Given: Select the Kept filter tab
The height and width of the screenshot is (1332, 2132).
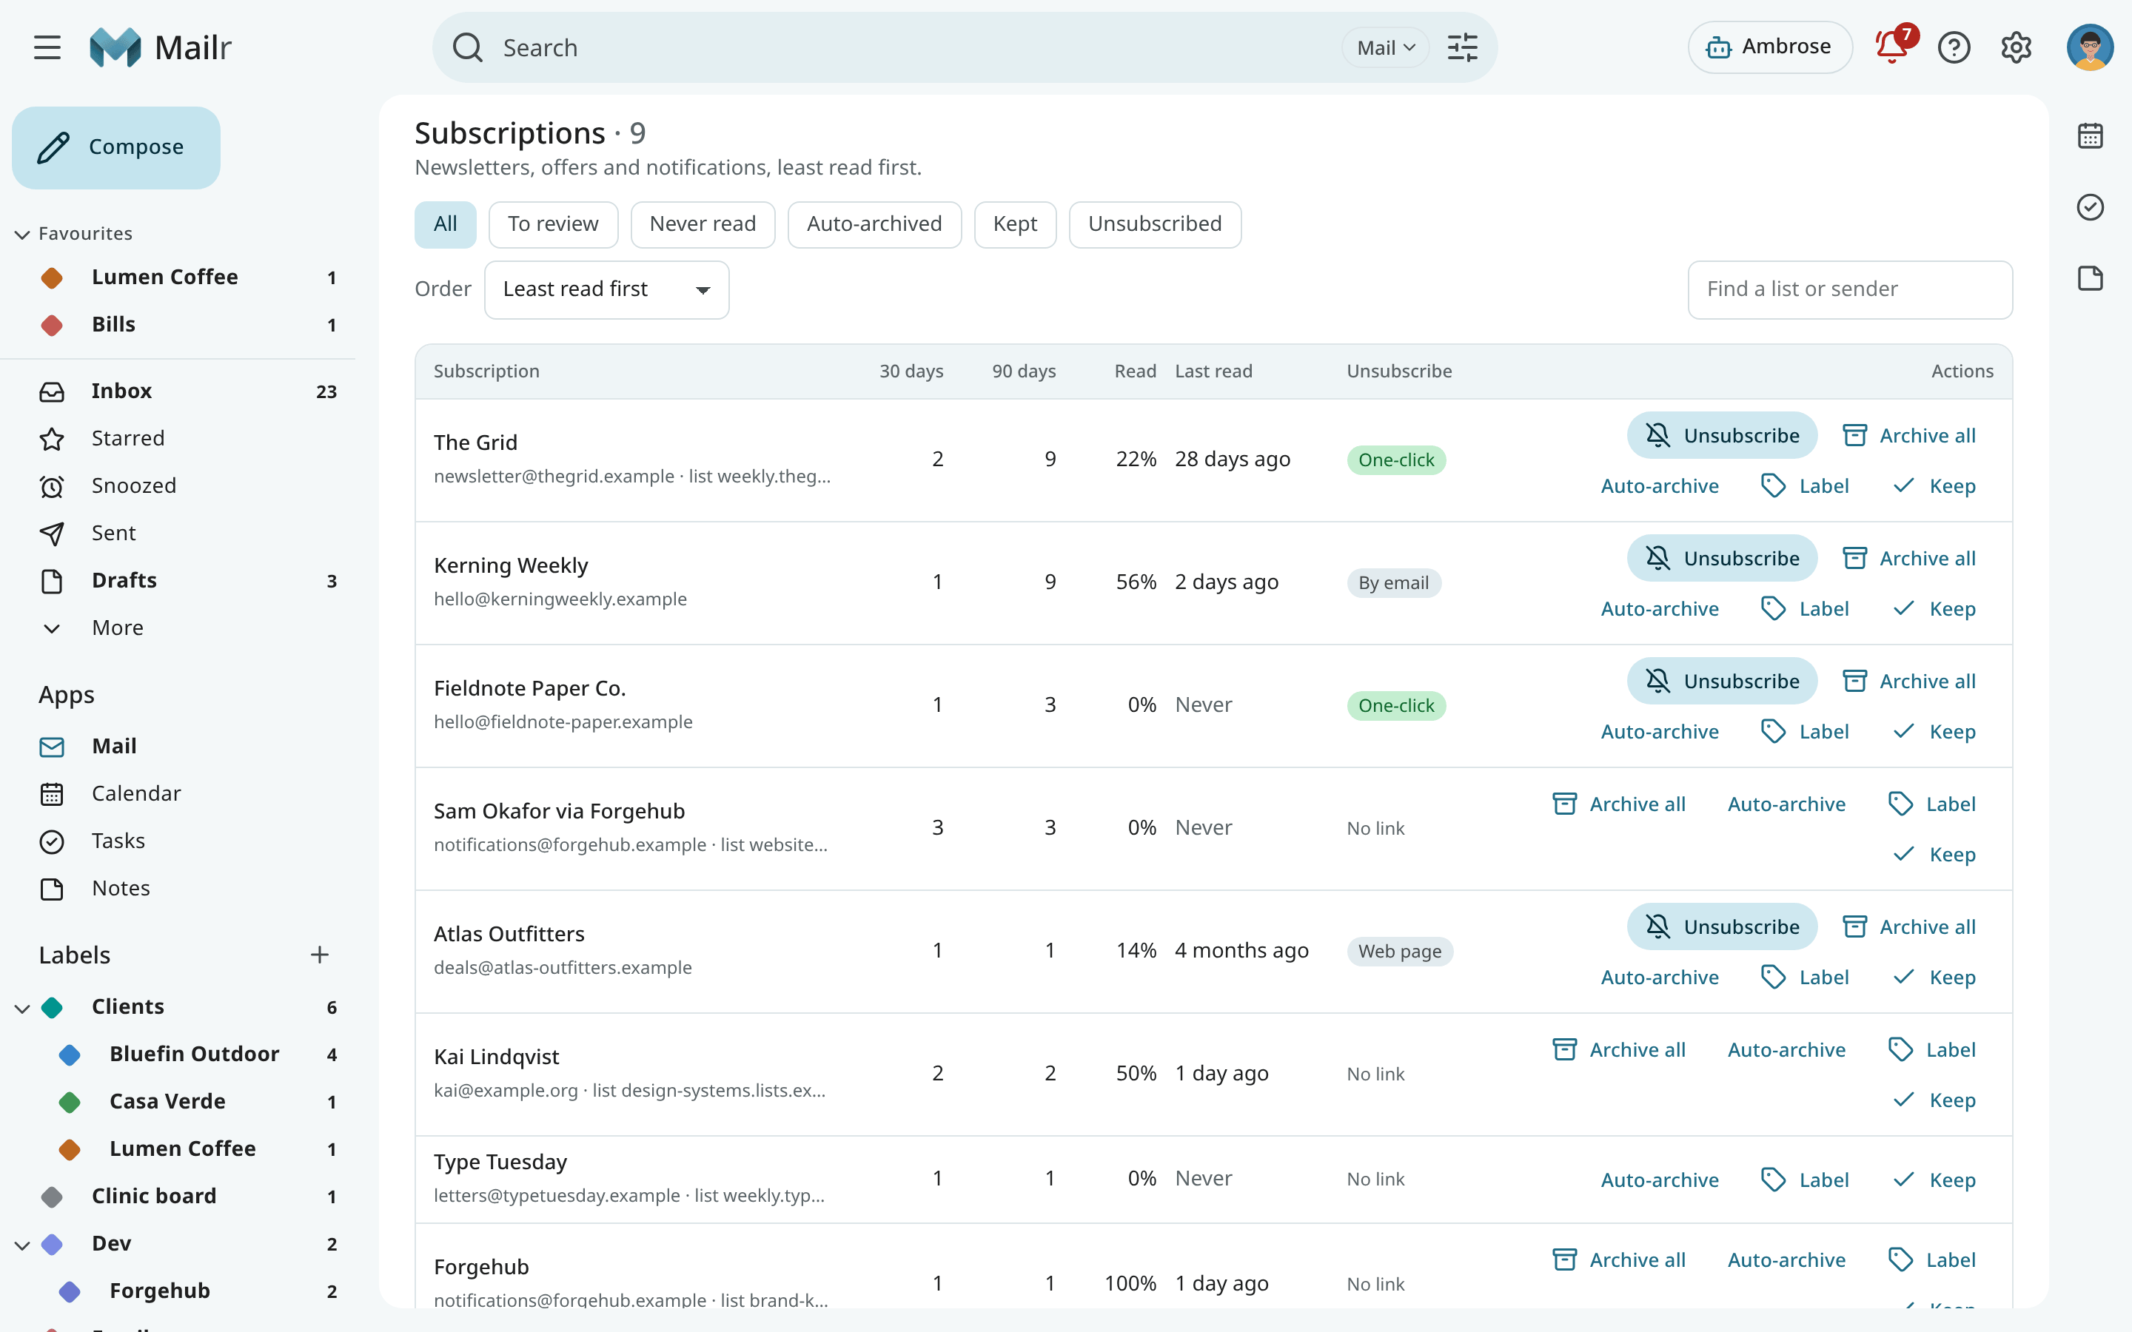Looking at the screenshot, I should 1015,225.
